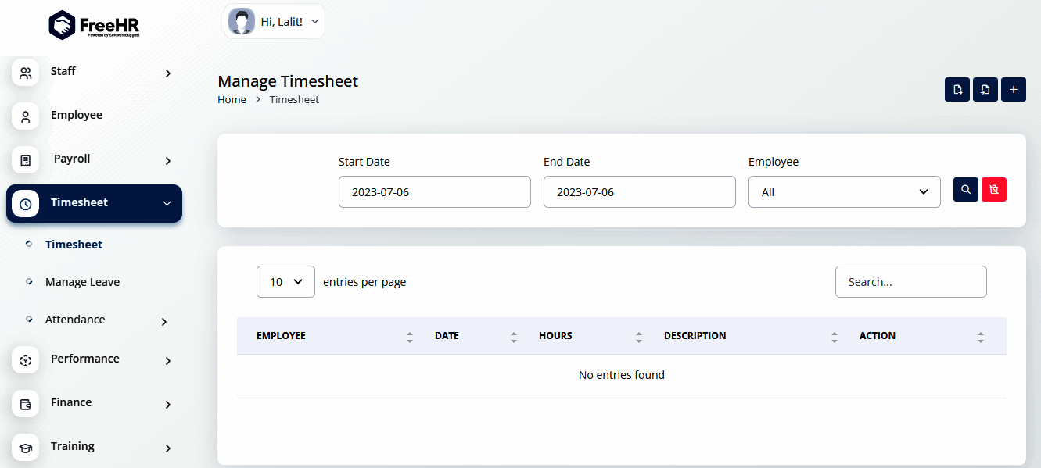
Task: Open Manage Leave in sidebar
Action: [x=82, y=282]
